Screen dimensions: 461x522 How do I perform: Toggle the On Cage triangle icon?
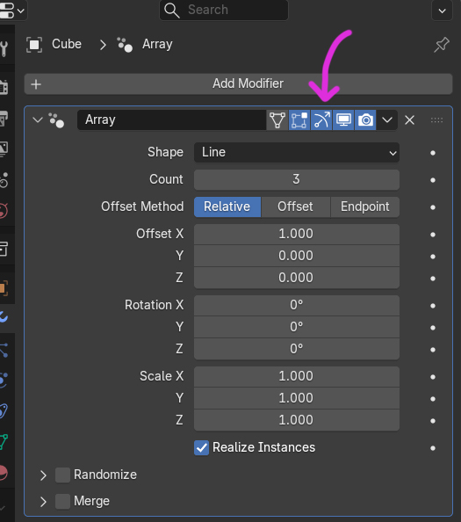coord(277,120)
